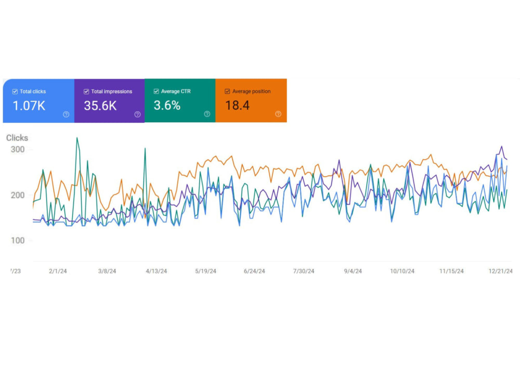Screen dimensions: 520x390
Task: Uncheck the Average CTR checkbox
Action: [x=156, y=91]
